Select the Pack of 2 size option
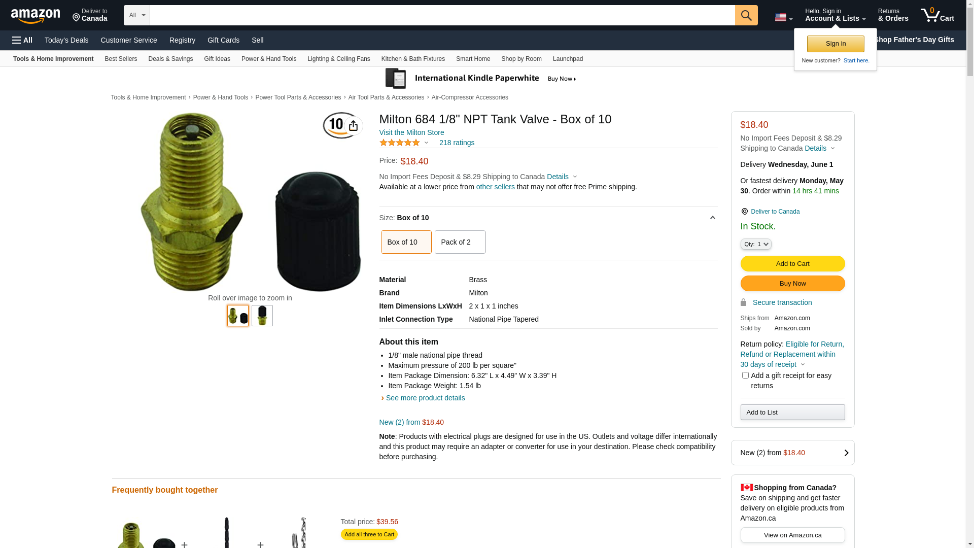This screenshot has height=548, width=974. 460,242
